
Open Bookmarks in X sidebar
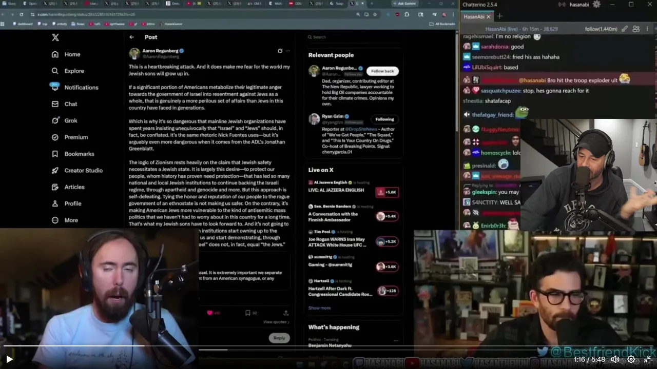coord(73,154)
